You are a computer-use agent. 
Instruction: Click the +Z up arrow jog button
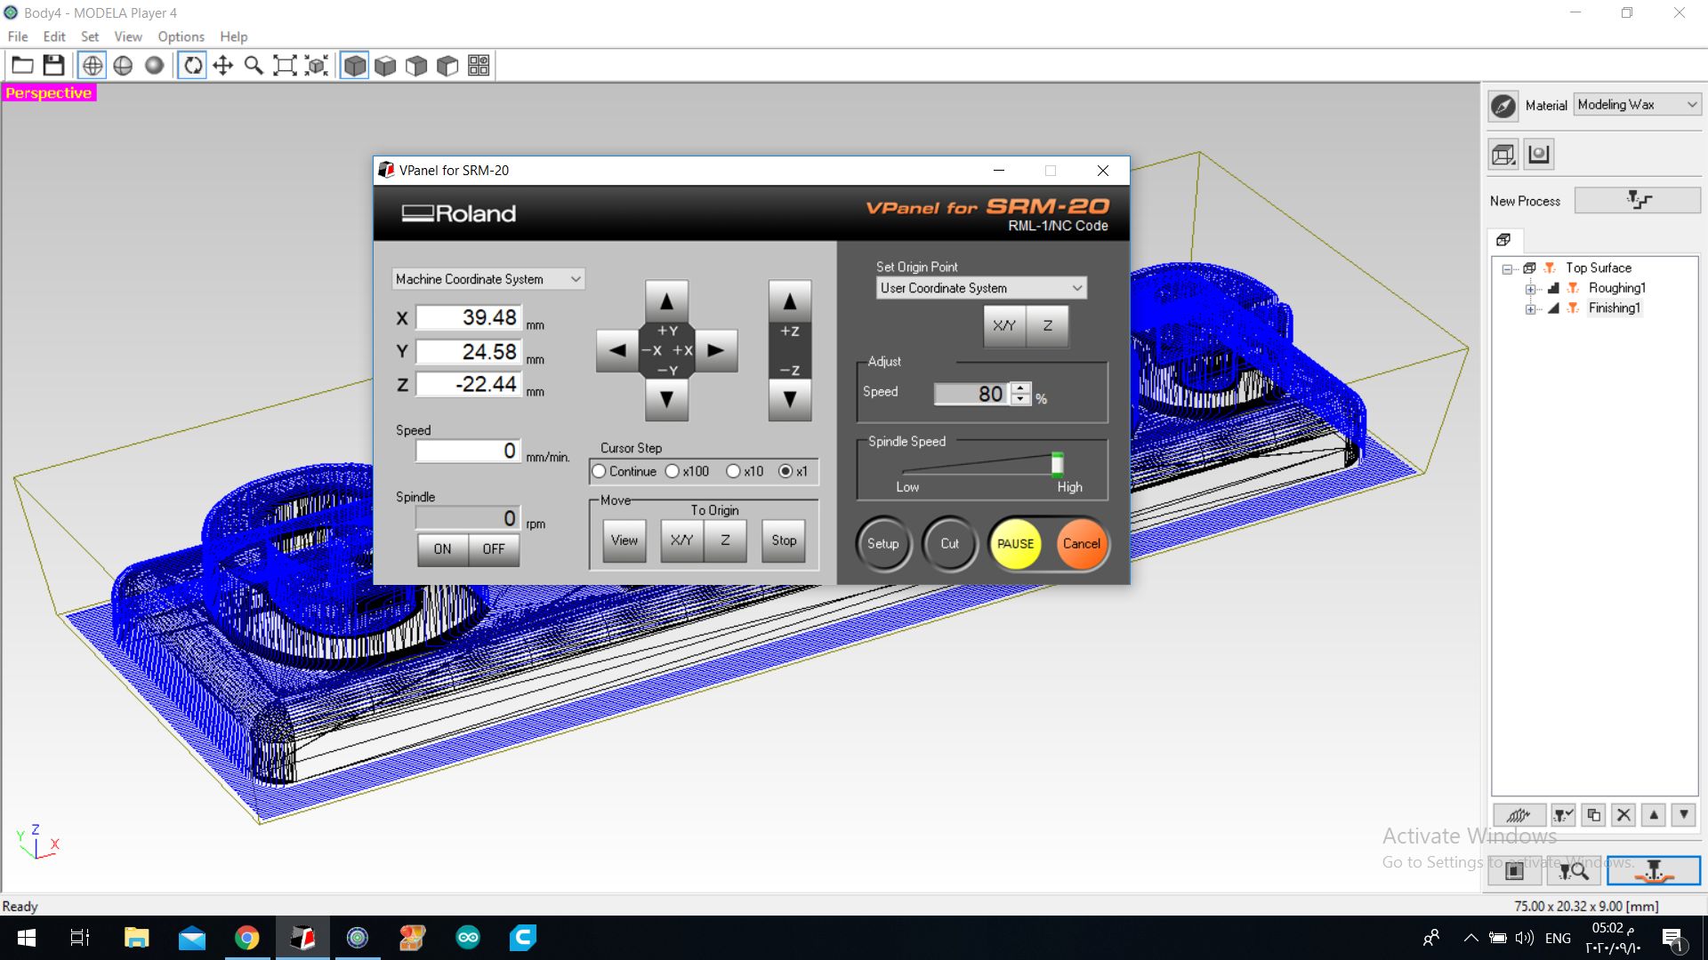(x=789, y=301)
